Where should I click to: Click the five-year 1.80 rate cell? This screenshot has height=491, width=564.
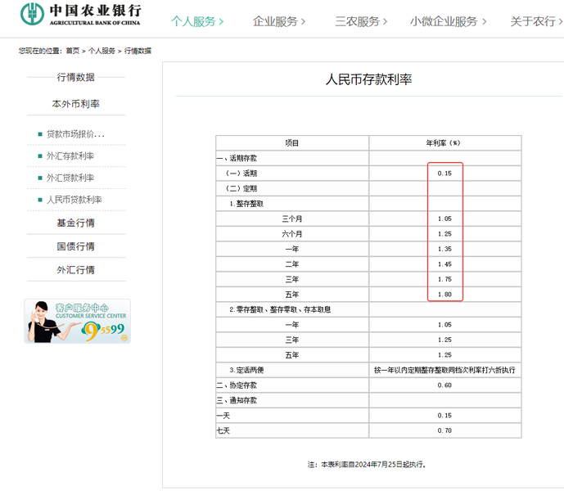[x=444, y=295]
